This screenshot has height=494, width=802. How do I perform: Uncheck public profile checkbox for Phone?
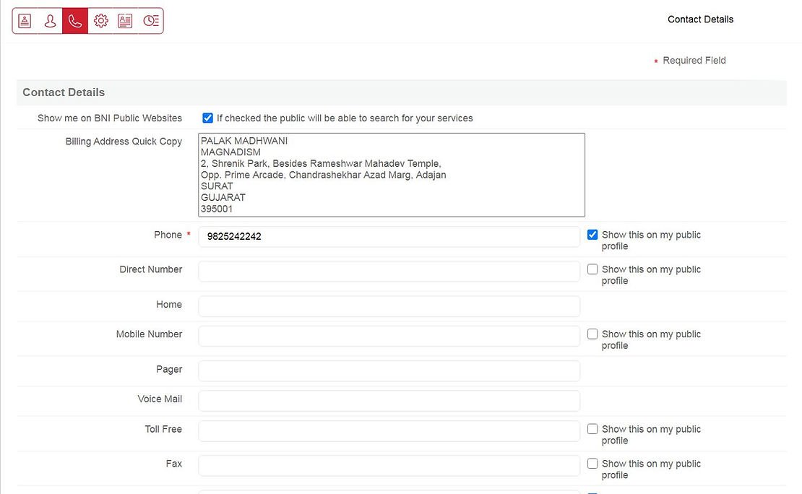592,235
